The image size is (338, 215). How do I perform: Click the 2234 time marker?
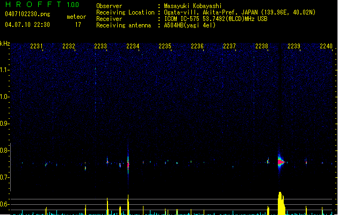[x=133, y=46]
